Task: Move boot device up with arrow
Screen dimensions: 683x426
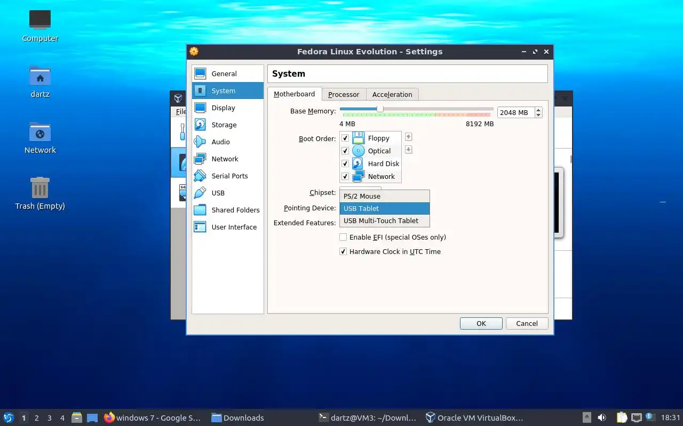Action: (408, 137)
